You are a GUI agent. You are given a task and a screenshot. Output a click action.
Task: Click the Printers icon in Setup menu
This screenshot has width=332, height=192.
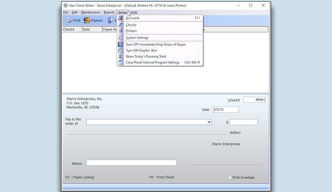coord(120,31)
